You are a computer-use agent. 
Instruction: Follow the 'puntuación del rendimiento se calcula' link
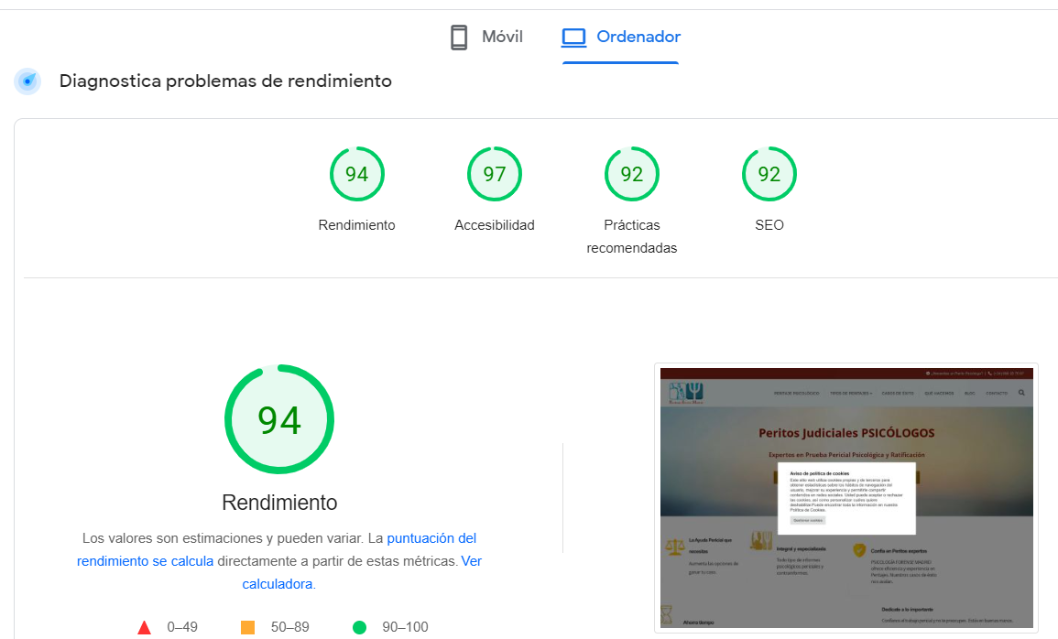coord(277,549)
